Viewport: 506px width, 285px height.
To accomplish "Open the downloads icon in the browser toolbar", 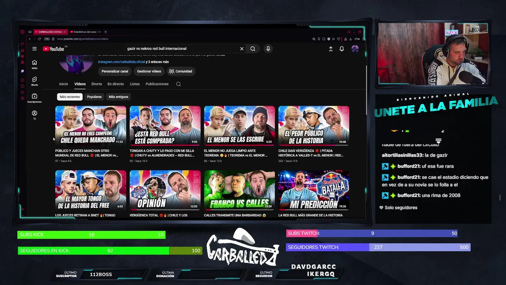I will click(x=351, y=39).
